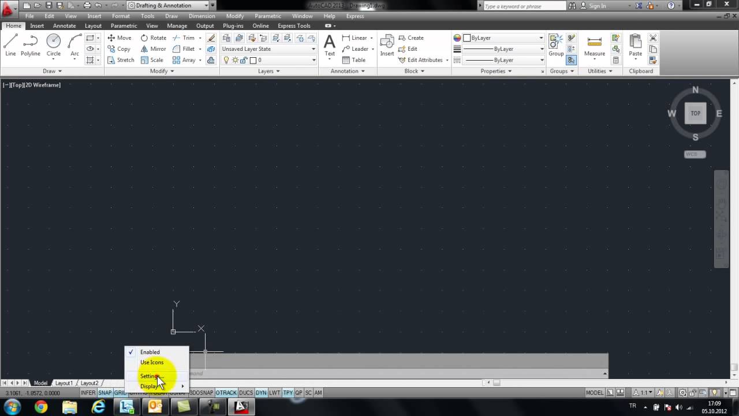Viewport: 739px width, 416px height.
Task: Click the Create block icon
Action: [410, 38]
